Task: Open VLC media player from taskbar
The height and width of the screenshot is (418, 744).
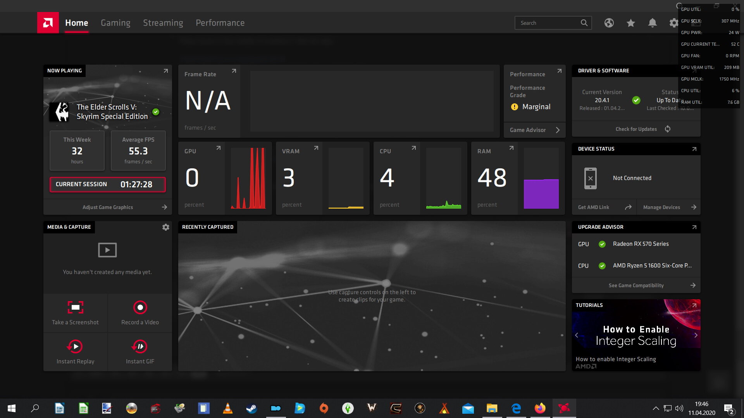Action: tap(228, 408)
